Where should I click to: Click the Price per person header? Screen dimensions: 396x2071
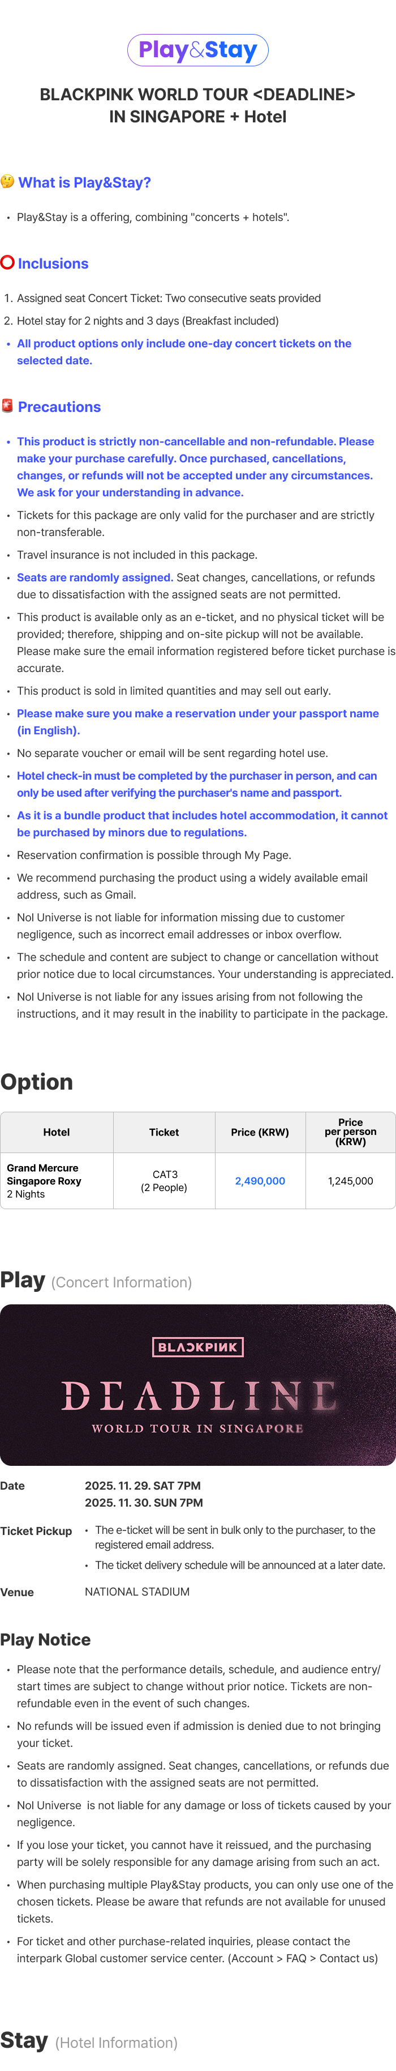coord(350,1132)
